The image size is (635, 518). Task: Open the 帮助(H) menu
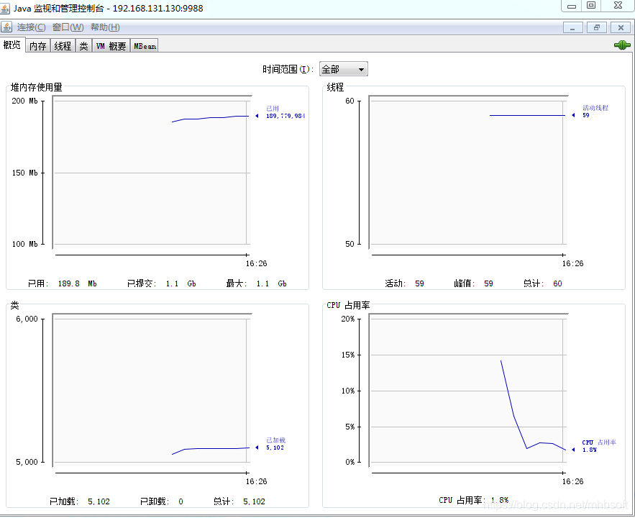[105, 27]
